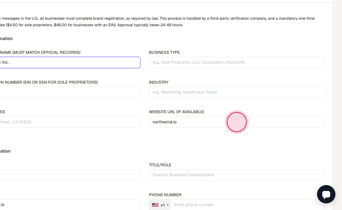Focus the Industry input field
The height and width of the screenshot is (210, 342).
point(237,92)
